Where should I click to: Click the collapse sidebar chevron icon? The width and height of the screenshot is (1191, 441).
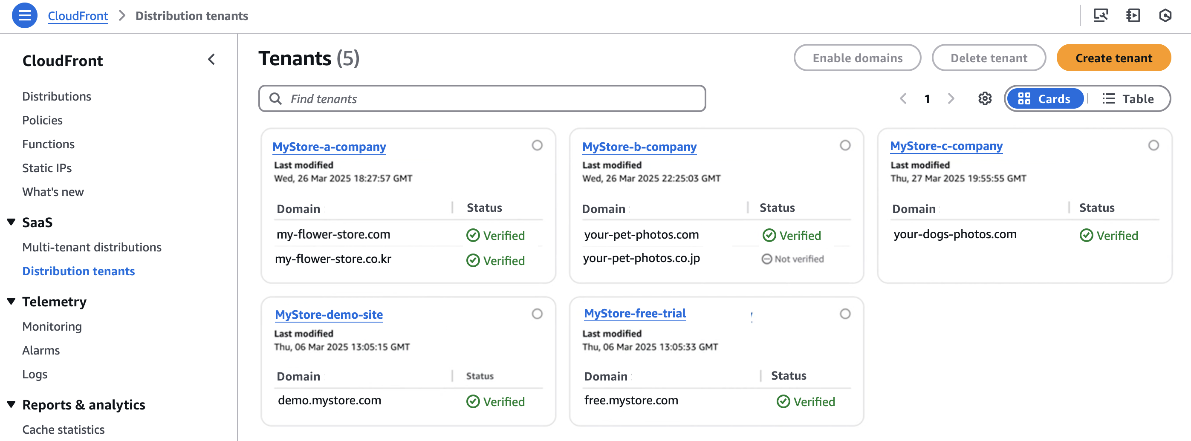pos(211,59)
